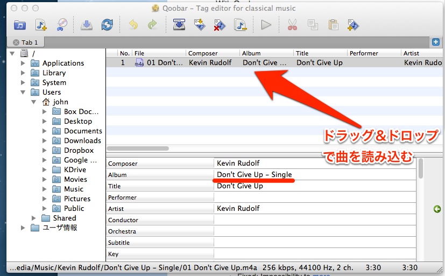
Task: Click the gray play button
Action: pyautogui.click(x=266, y=25)
